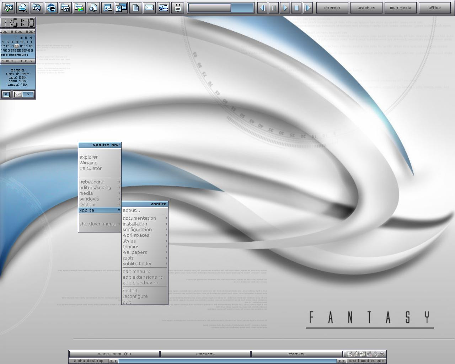Expand the installation submenu
Image resolution: width=455 pixels, height=364 pixels.
click(145, 224)
